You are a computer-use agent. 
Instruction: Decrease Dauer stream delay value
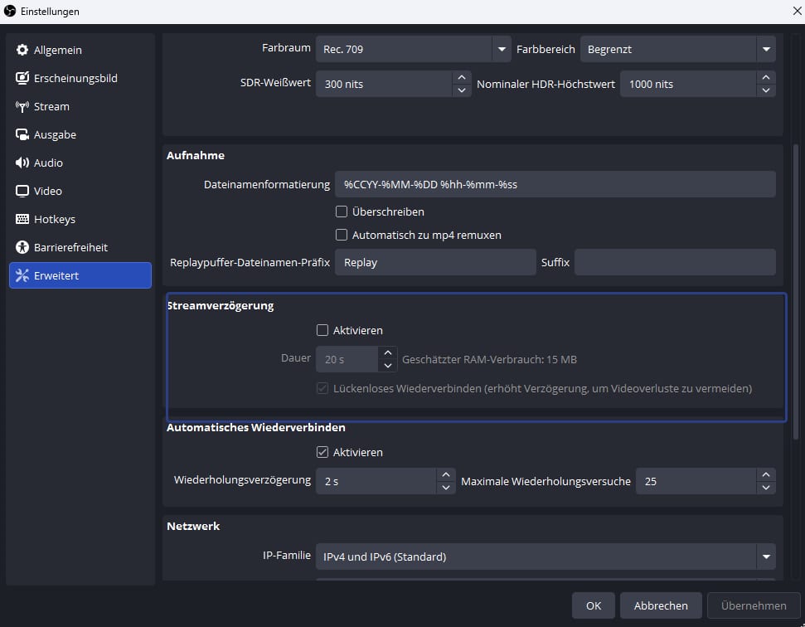click(388, 366)
